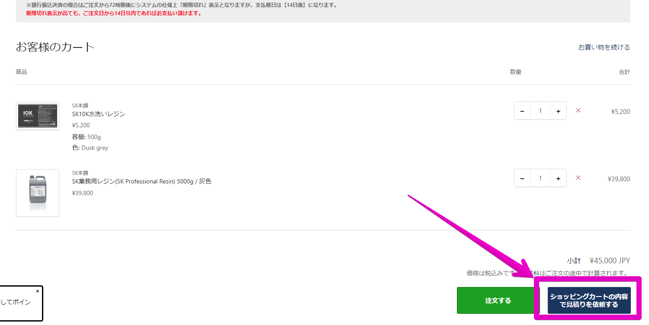Increase quantity of SK10K水洗いレジン with plus

tap(558, 111)
